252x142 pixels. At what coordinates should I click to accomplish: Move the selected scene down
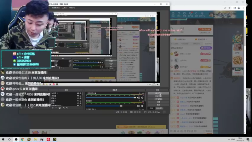32,108
